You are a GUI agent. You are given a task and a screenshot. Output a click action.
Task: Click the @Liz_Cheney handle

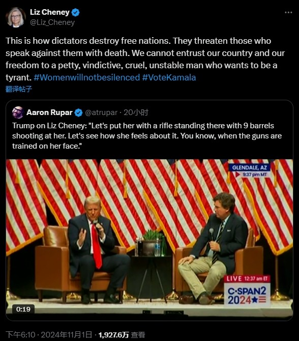coord(52,22)
